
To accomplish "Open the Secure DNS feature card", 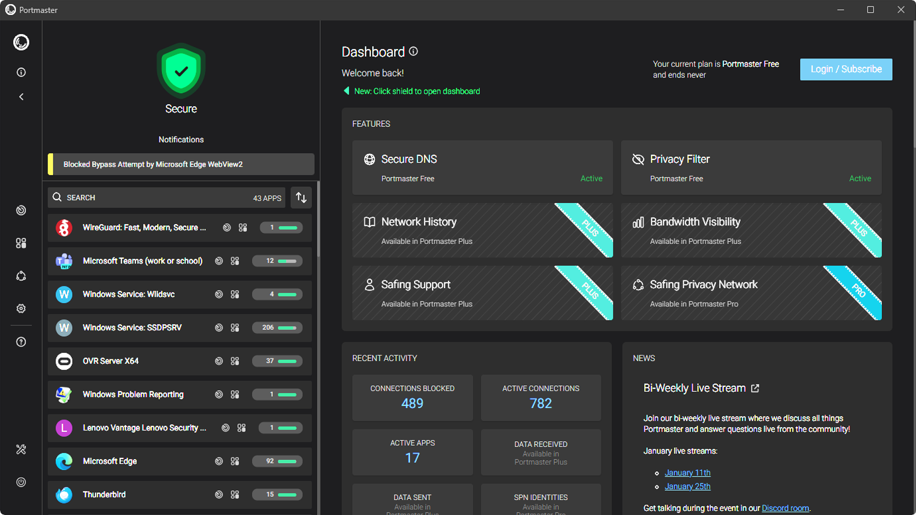I will (482, 167).
